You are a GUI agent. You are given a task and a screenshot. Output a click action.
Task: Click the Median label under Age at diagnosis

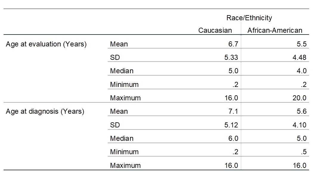122,138
